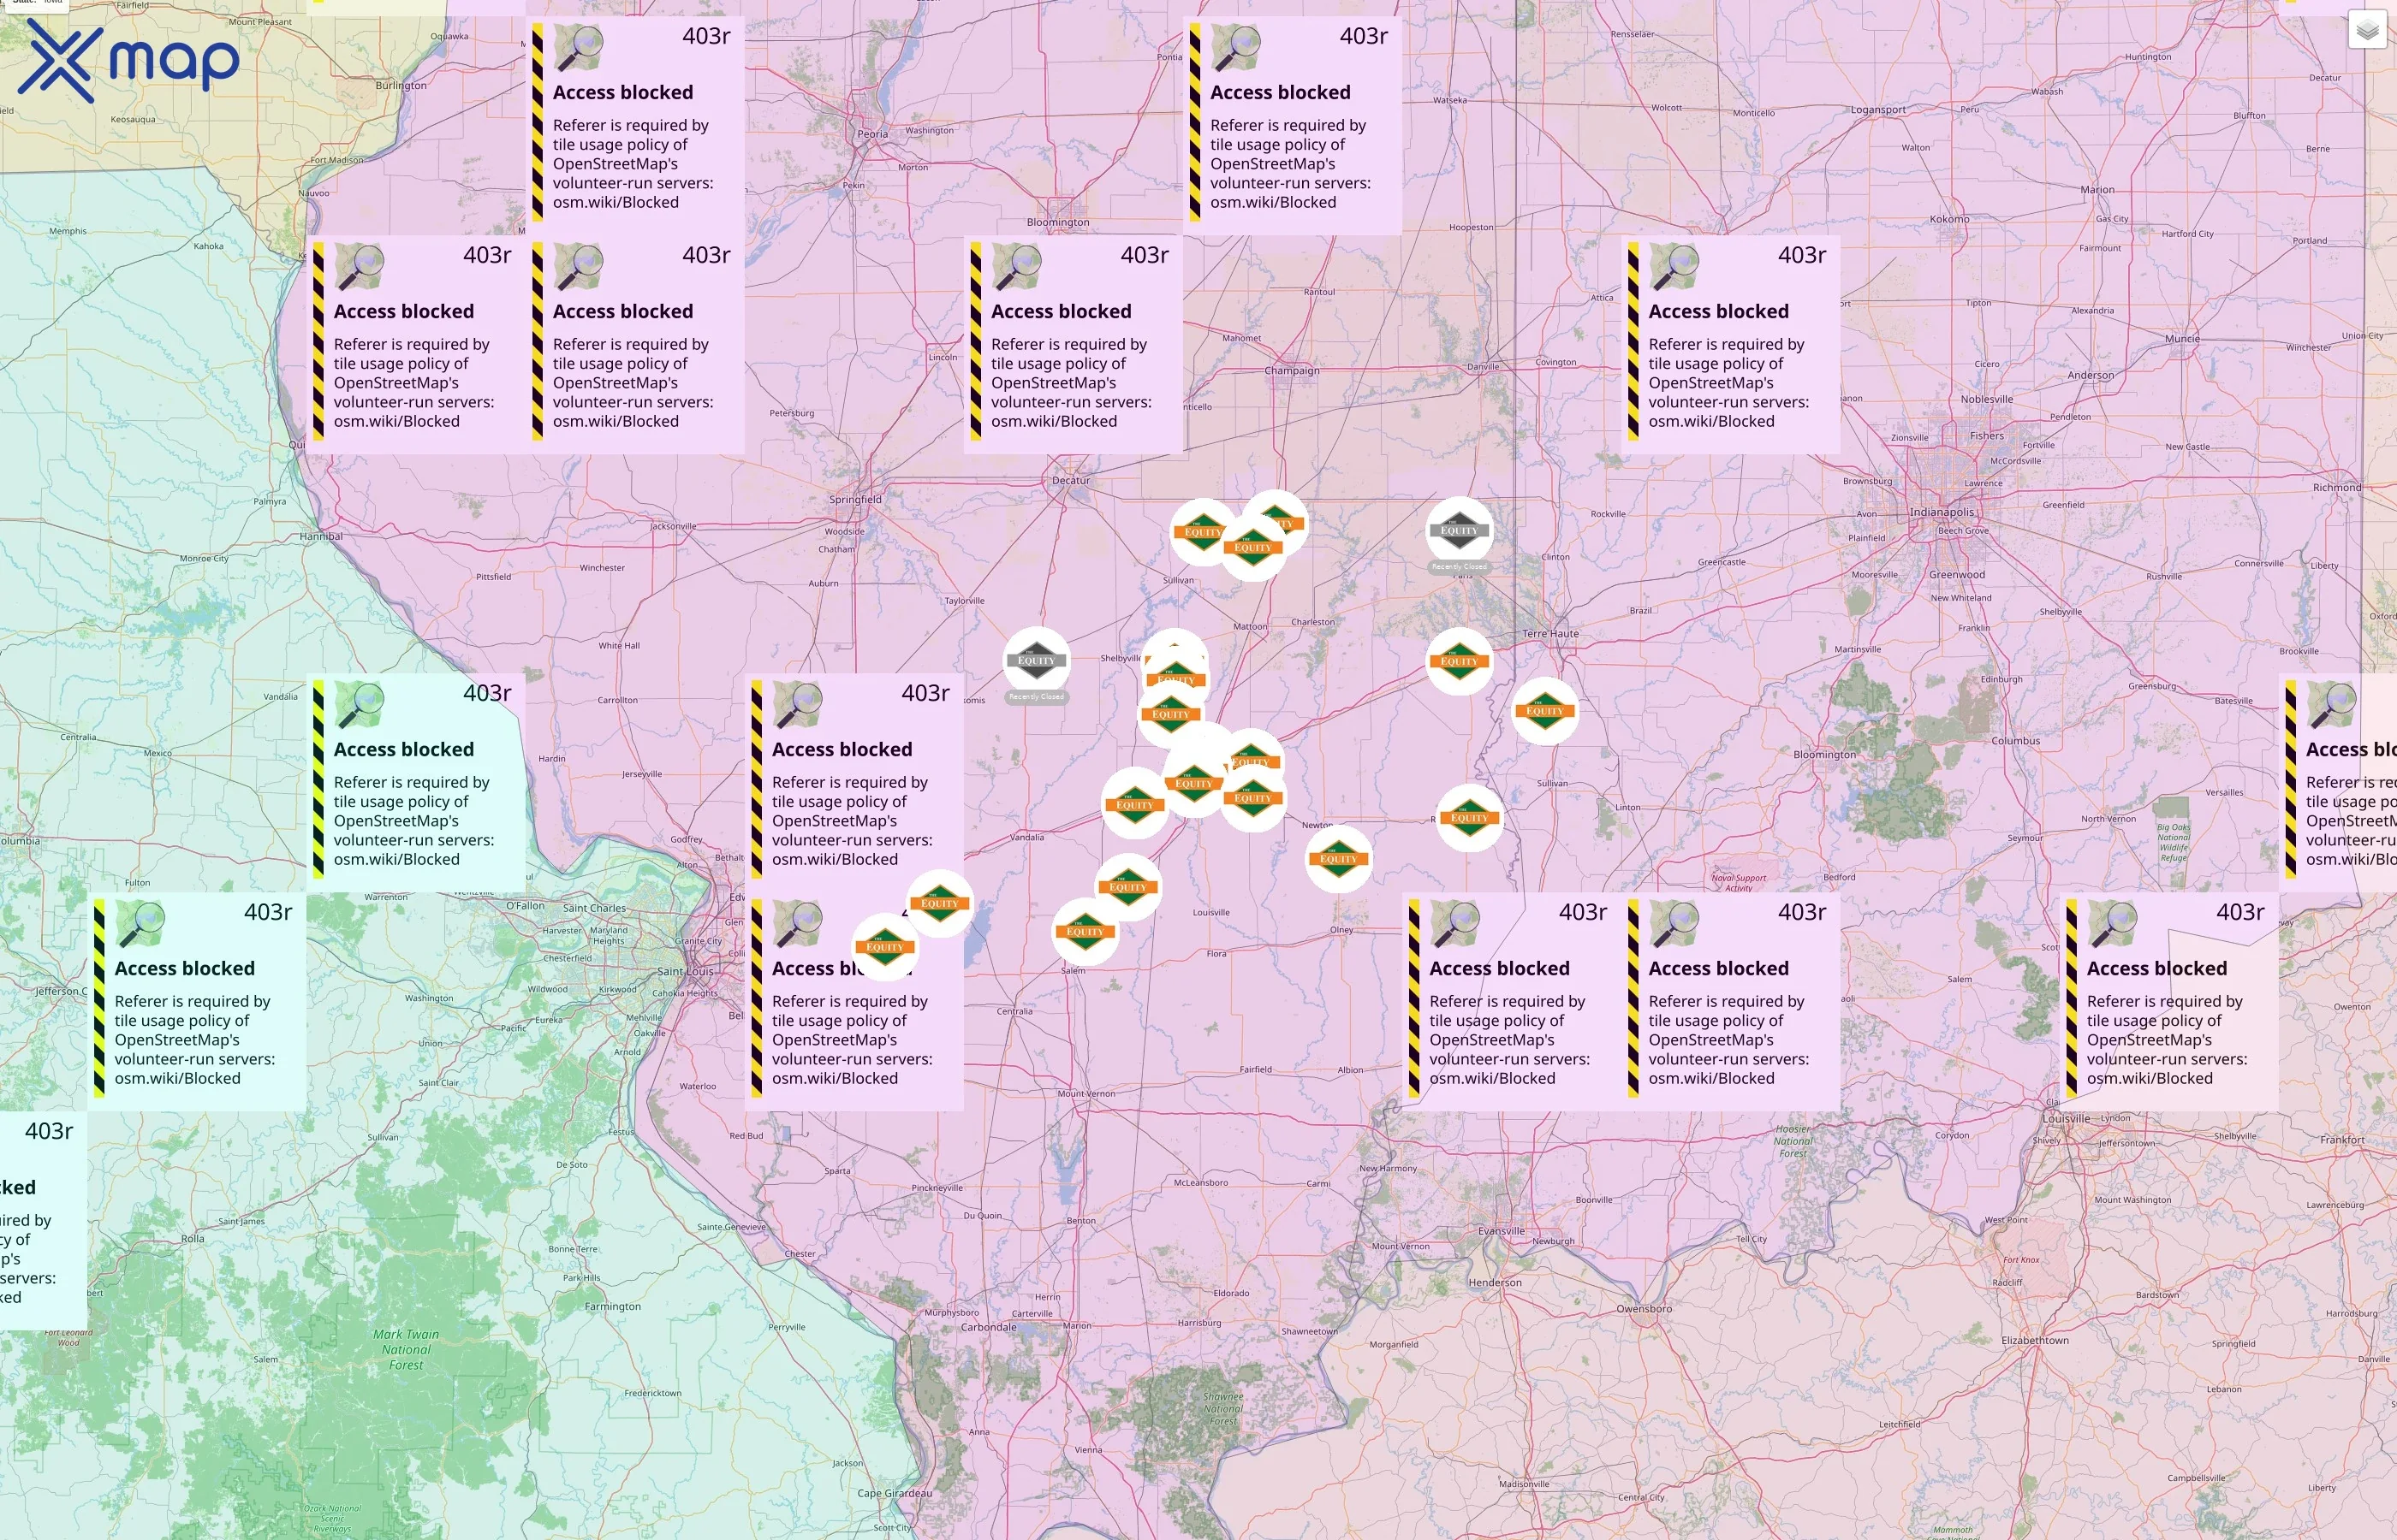Open Equity marker just west of Terre Haute
2397x1540 pixels.
click(x=1459, y=661)
